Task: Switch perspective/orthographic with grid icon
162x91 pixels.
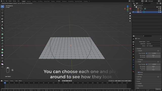Action: [x=130, y=21]
